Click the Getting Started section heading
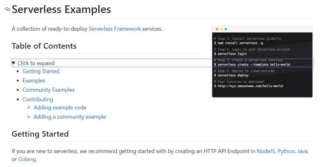The width and height of the screenshot is (323, 167). coord(40,134)
